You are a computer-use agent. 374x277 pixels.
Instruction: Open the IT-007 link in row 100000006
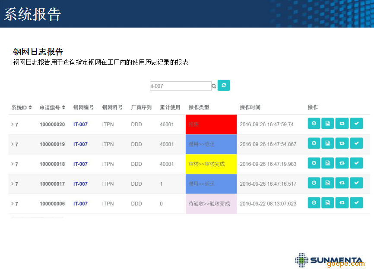[80, 204]
